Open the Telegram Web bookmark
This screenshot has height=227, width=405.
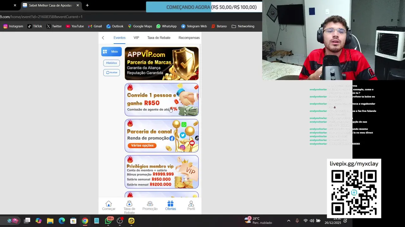[x=194, y=26]
